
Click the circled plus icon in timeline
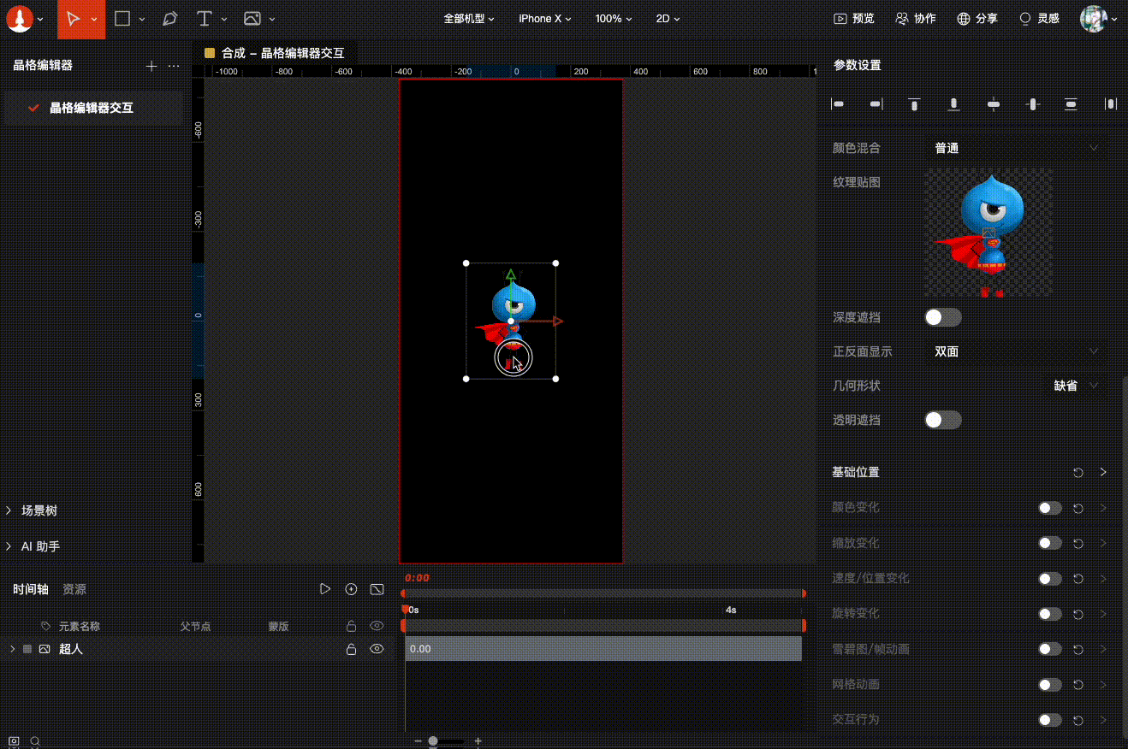point(351,589)
